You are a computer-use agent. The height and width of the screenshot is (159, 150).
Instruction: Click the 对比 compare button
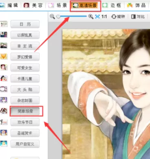[x=138, y=17]
